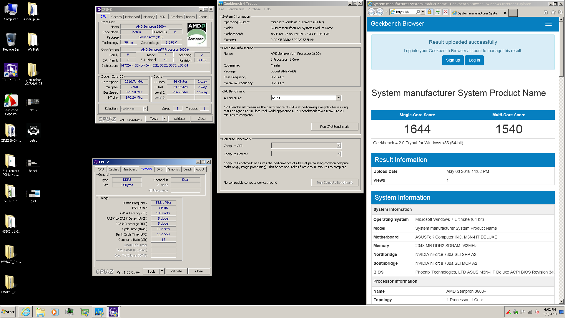
Task: Click the 1644 Single-Core Score value
Action: (x=417, y=129)
